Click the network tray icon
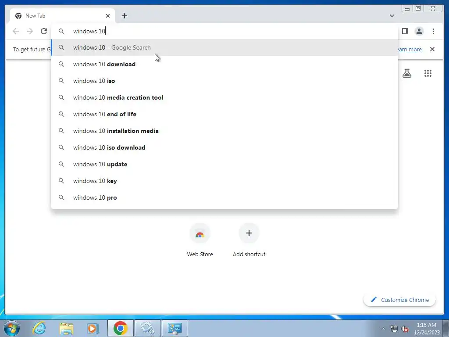The height and width of the screenshot is (337, 449). 394,329
